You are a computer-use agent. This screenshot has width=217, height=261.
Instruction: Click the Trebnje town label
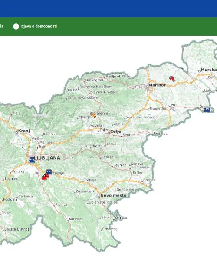tap(90, 180)
